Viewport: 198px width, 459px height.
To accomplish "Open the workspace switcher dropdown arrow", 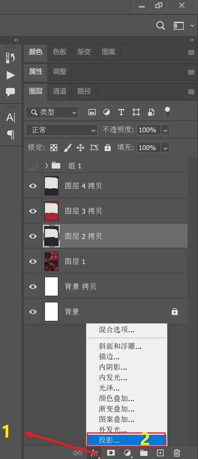I will [x=192, y=26].
